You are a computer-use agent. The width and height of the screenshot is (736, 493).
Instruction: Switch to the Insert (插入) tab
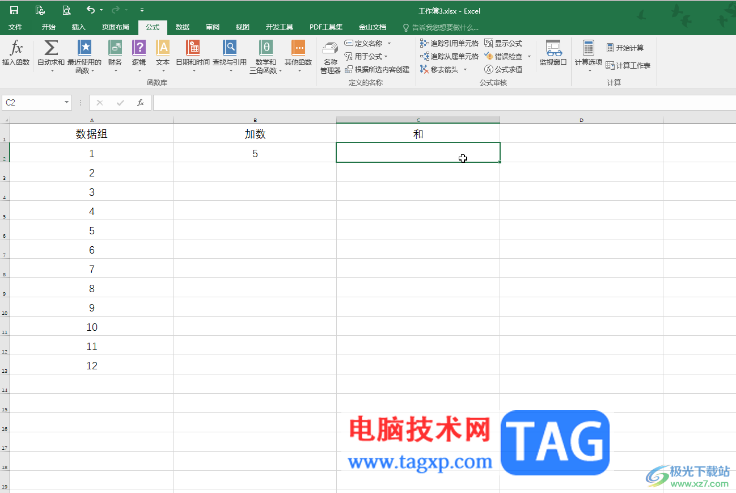click(78, 27)
